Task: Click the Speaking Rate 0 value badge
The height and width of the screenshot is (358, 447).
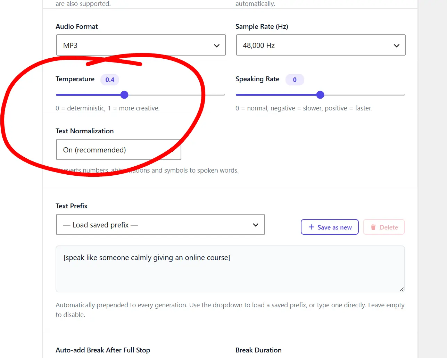Action: [295, 80]
